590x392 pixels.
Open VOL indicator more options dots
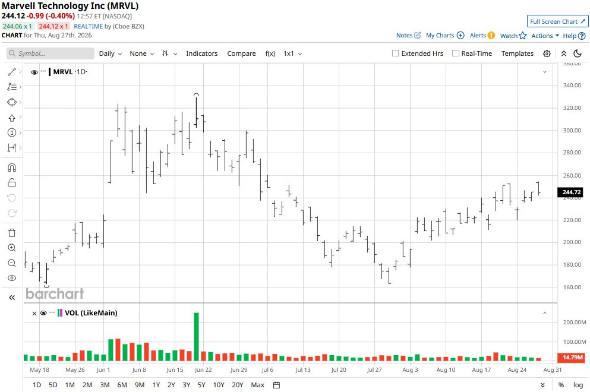click(52, 312)
